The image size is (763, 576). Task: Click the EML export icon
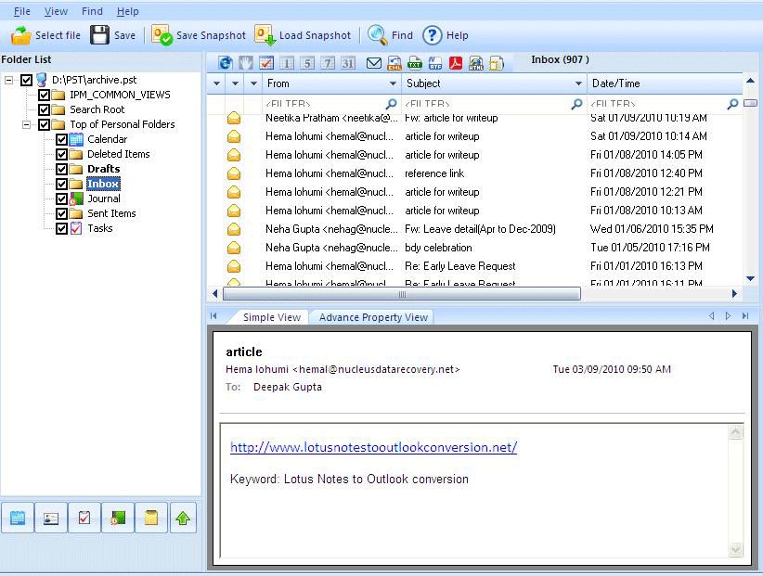point(394,63)
